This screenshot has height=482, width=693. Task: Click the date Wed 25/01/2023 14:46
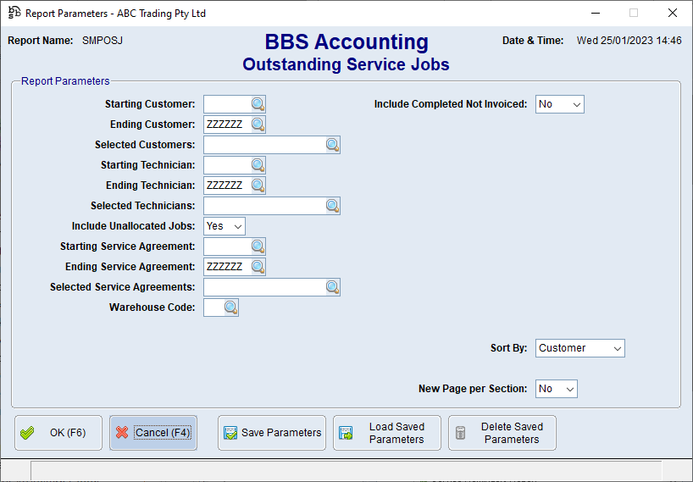(629, 41)
